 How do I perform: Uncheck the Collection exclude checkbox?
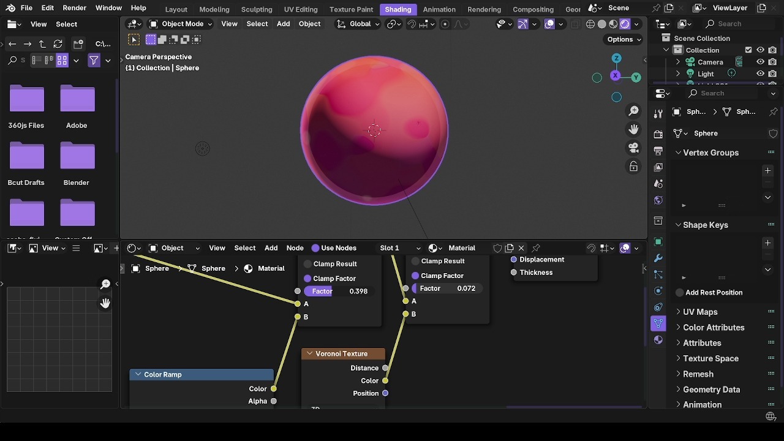click(x=748, y=50)
